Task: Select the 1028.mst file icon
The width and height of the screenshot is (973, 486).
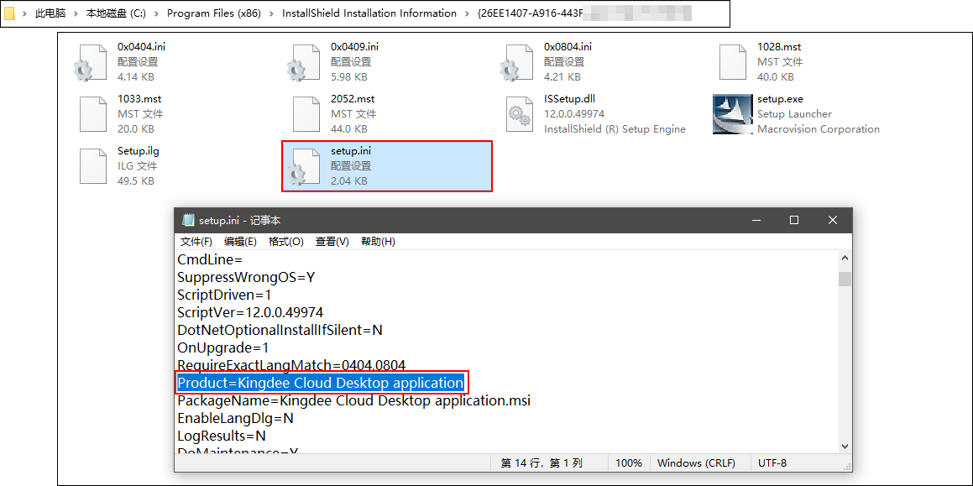Action: pyautogui.click(x=731, y=62)
